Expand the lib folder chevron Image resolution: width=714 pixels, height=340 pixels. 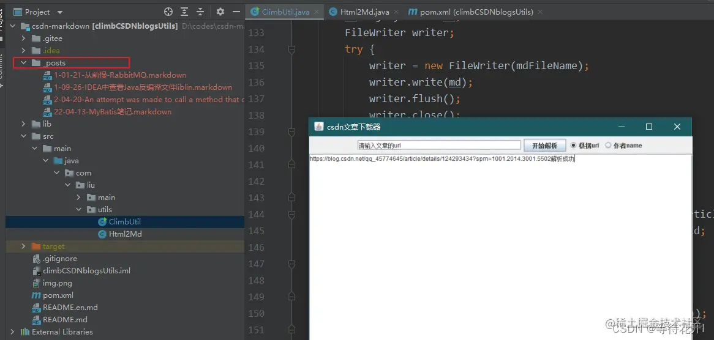24,124
